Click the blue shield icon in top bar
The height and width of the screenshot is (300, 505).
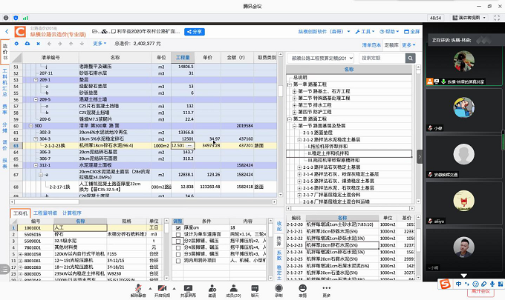16,18
